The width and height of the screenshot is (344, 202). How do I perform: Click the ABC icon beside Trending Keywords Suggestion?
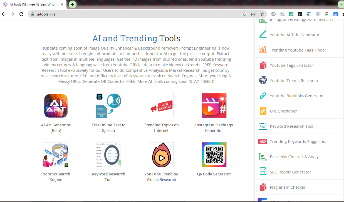[x=263, y=141]
